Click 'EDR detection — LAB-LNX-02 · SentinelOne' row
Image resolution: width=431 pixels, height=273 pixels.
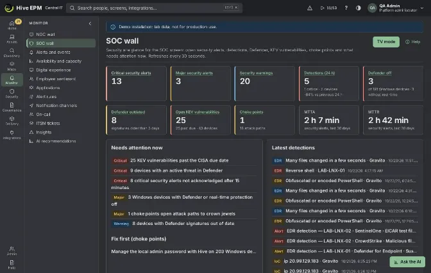[x=345, y=231]
